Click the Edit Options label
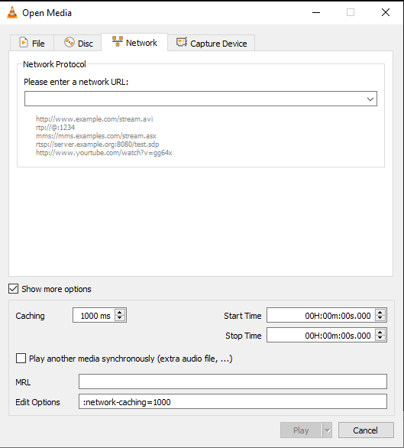Viewport: 404px width, 448px height. (x=37, y=402)
